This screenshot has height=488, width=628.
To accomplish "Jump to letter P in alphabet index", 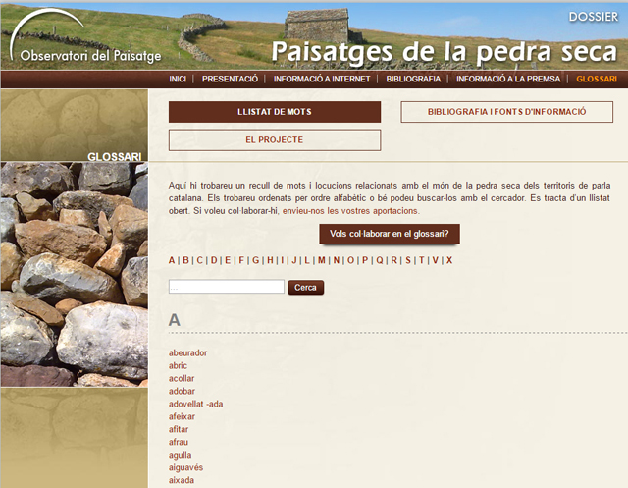I will [365, 260].
